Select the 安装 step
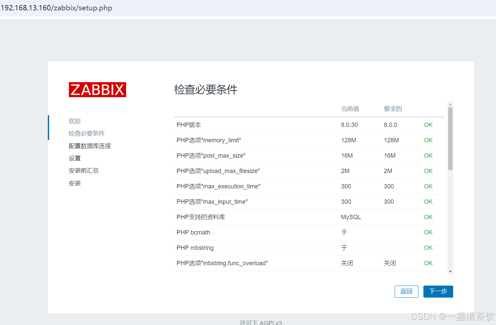Screen dimensions: 496x325 tap(75, 183)
